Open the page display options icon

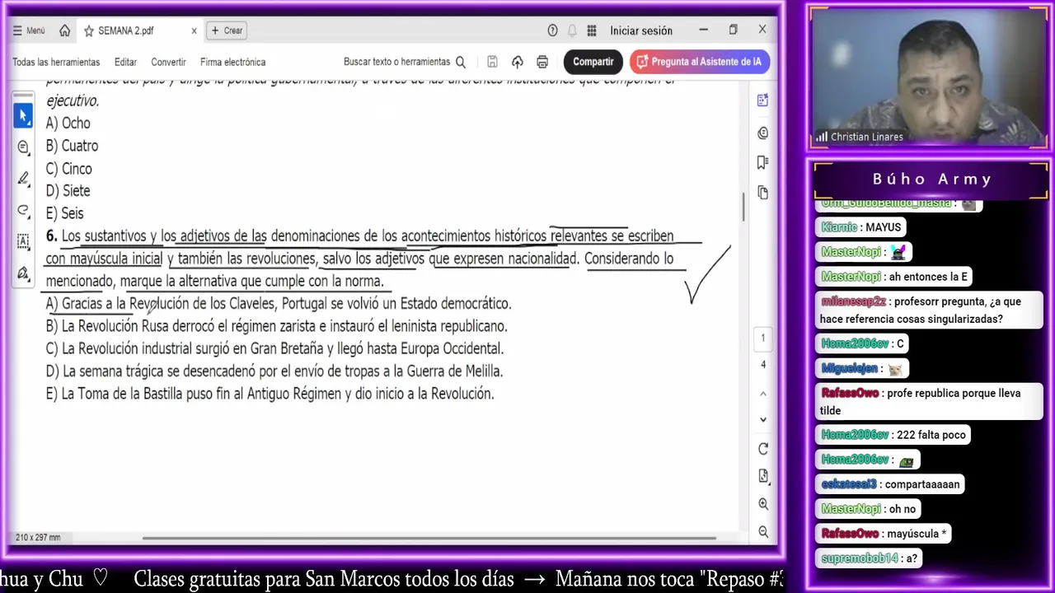tap(762, 476)
